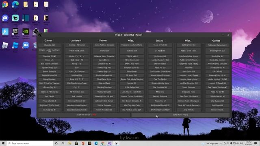Run Admin Commands script
260x146 pixels.
click(132, 60)
